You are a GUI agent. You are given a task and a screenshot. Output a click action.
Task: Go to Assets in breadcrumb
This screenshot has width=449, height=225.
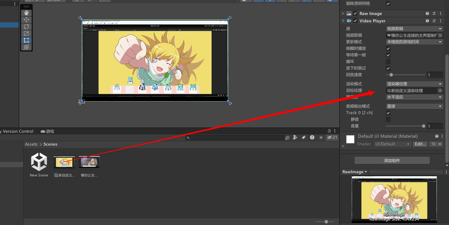pos(31,144)
